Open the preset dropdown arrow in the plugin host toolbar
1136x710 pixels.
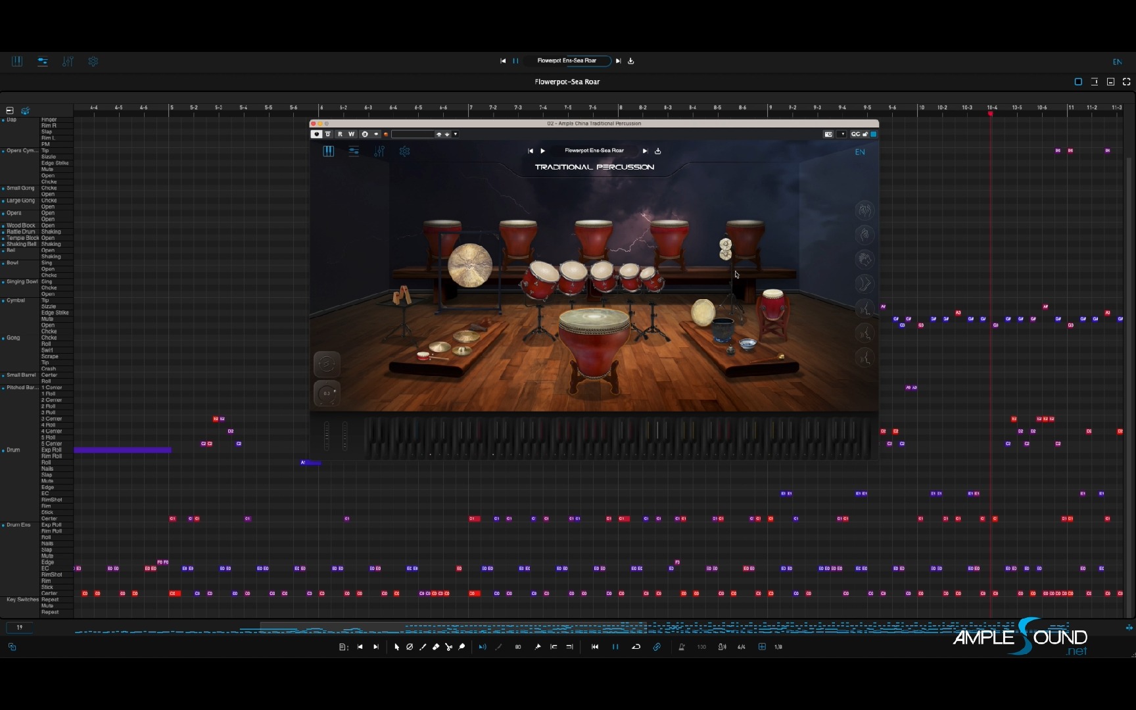point(456,134)
